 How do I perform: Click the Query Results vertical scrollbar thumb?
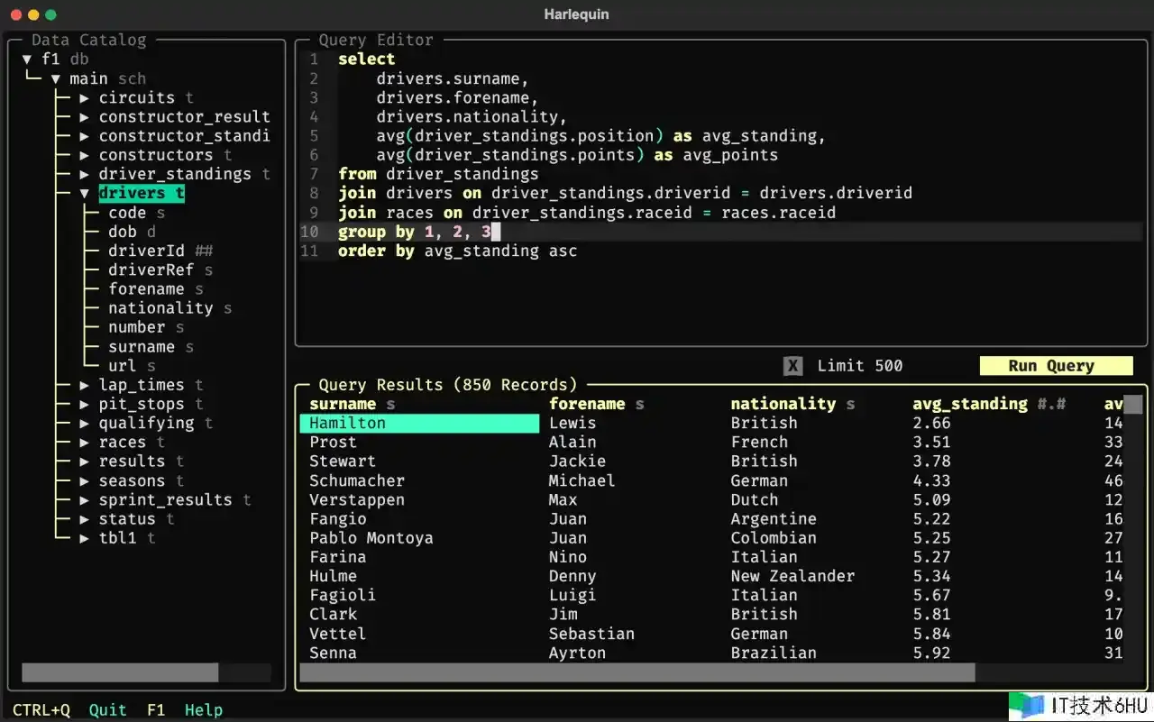click(1132, 404)
